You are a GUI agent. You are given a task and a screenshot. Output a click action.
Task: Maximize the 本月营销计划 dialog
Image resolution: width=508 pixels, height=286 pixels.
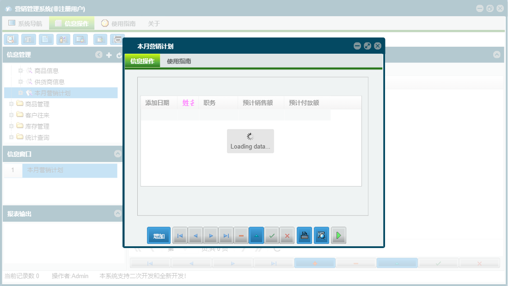367,46
